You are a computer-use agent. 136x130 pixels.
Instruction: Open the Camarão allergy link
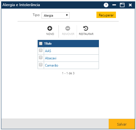coord(52,65)
